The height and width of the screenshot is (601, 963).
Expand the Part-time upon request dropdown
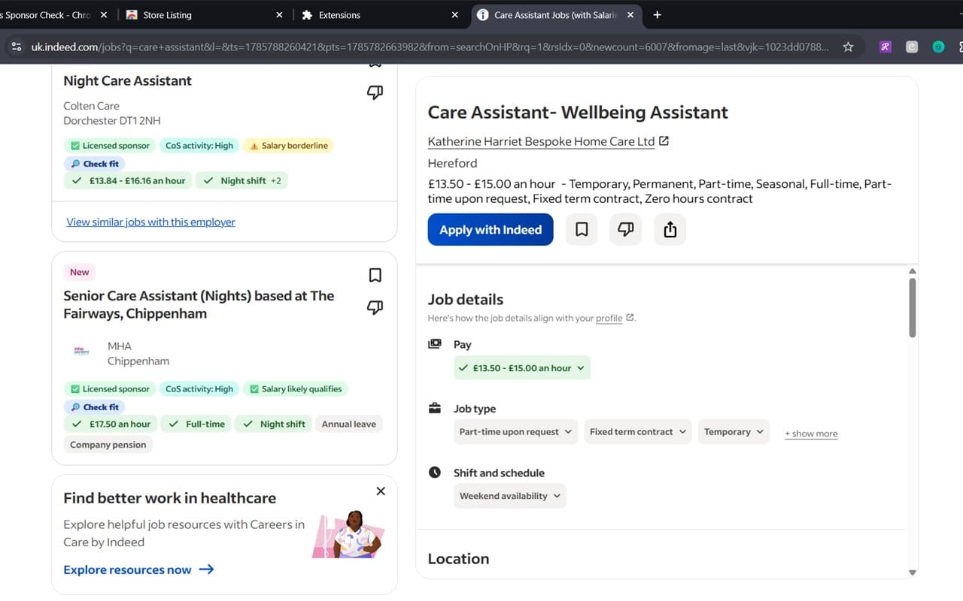[515, 432]
